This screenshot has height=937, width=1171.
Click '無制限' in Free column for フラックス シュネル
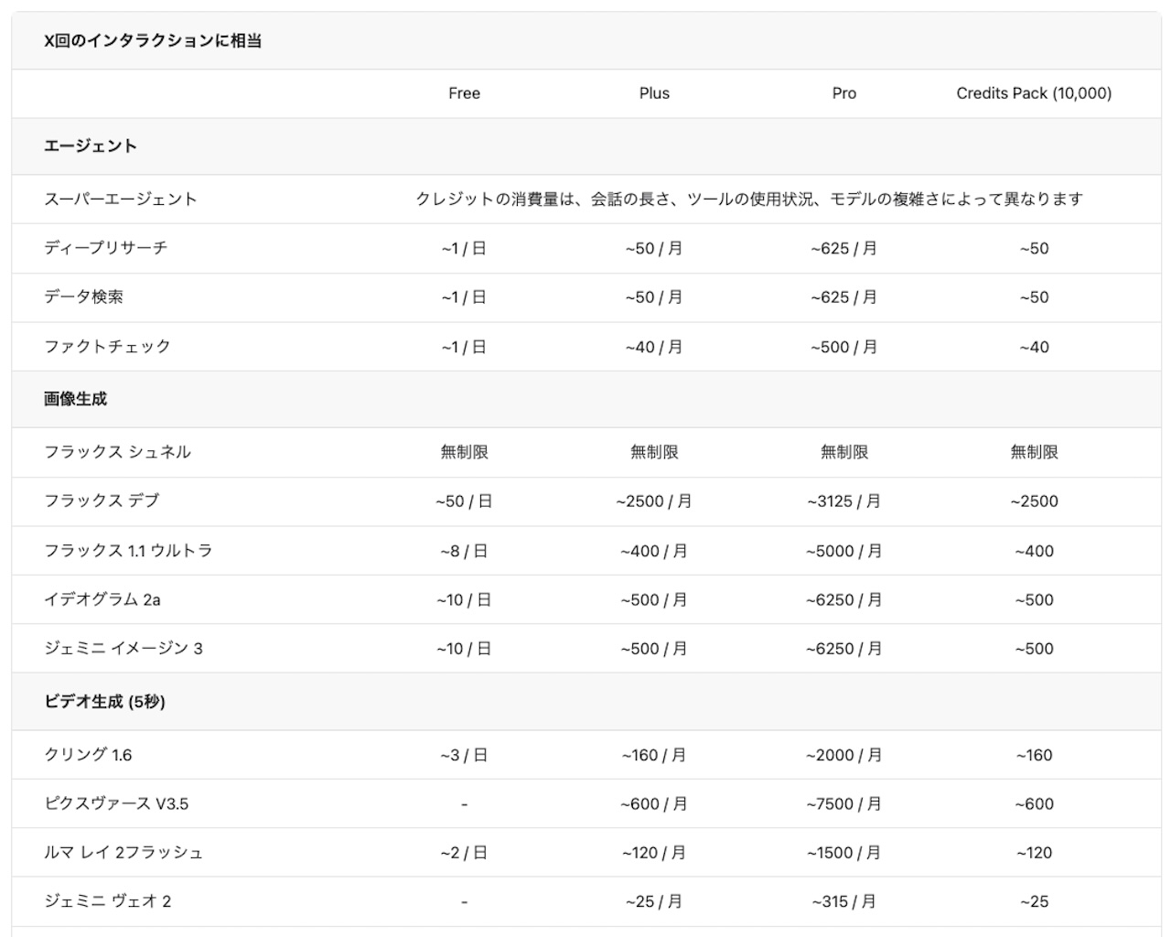[x=464, y=452]
